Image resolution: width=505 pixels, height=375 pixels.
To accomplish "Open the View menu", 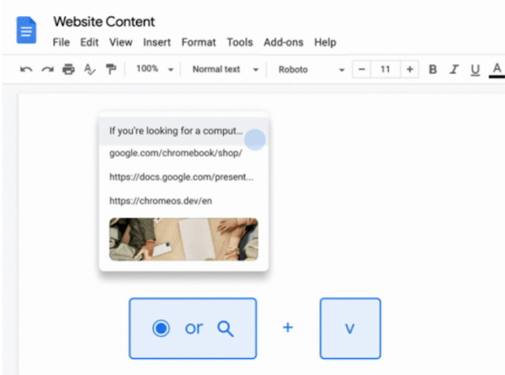I will (x=120, y=42).
